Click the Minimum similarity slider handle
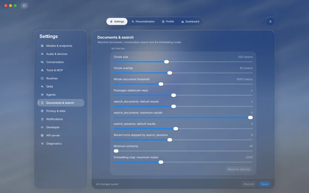 116,151
